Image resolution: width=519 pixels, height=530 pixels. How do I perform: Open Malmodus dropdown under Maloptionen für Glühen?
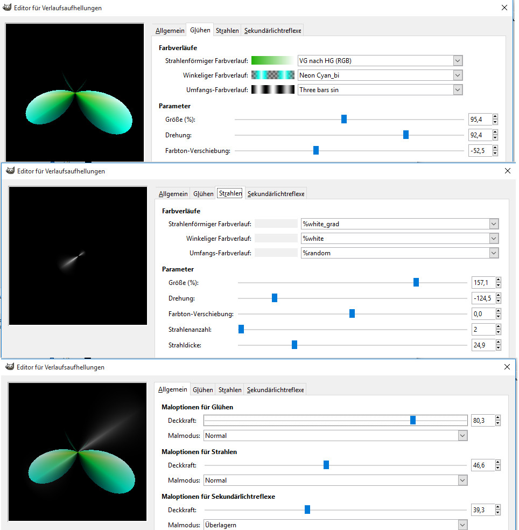tap(462, 436)
